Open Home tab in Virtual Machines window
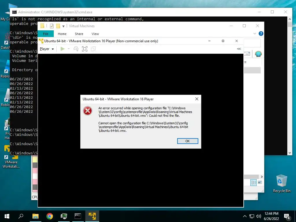Image resolution: width=296 pixels, height=222 pixels. coord(62,34)
